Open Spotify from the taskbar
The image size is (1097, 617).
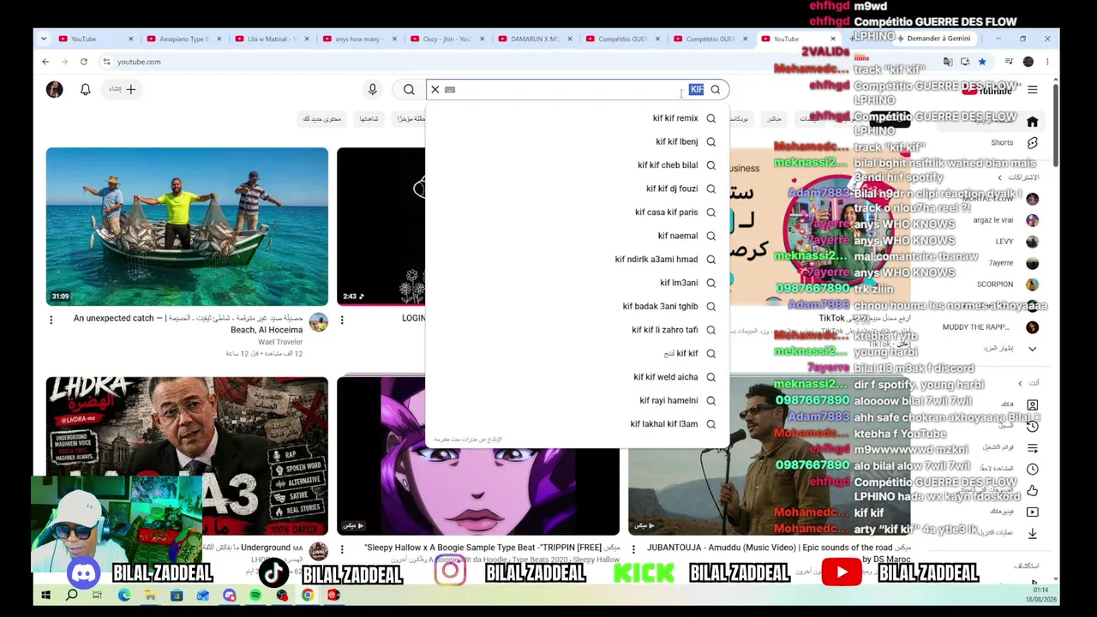[x=255, y=596]
